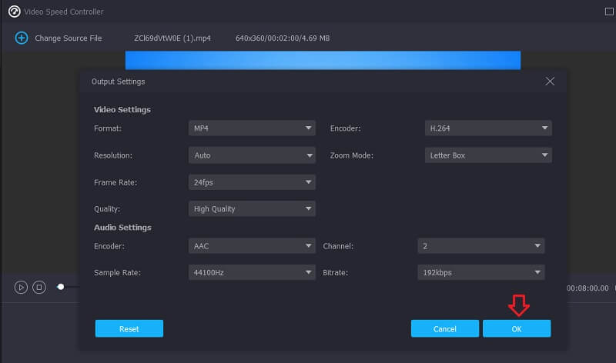616x363 pixels.
Task: Click the playback progress slider handle
Action: 61,287
